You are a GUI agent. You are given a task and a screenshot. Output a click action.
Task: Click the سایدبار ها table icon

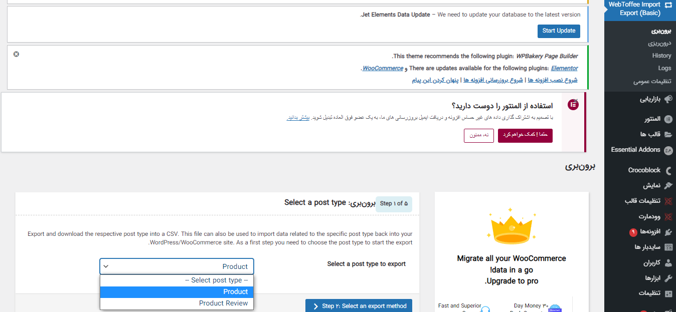[668, 247]
